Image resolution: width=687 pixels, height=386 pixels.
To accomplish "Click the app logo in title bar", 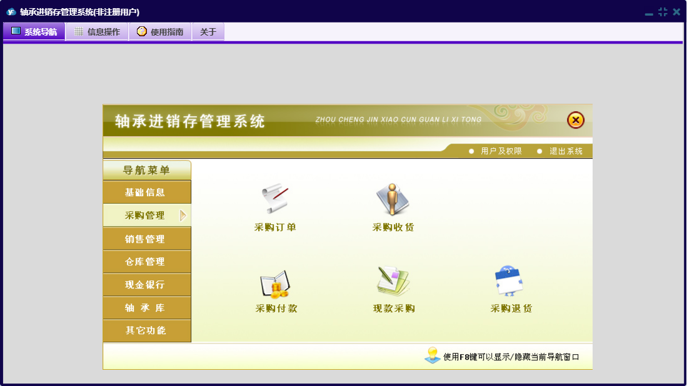I will coord(11,12).
